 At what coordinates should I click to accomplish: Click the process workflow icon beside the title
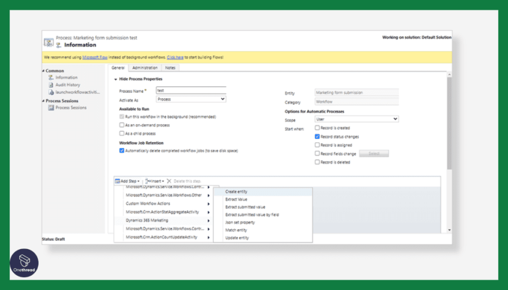(49, 42)
